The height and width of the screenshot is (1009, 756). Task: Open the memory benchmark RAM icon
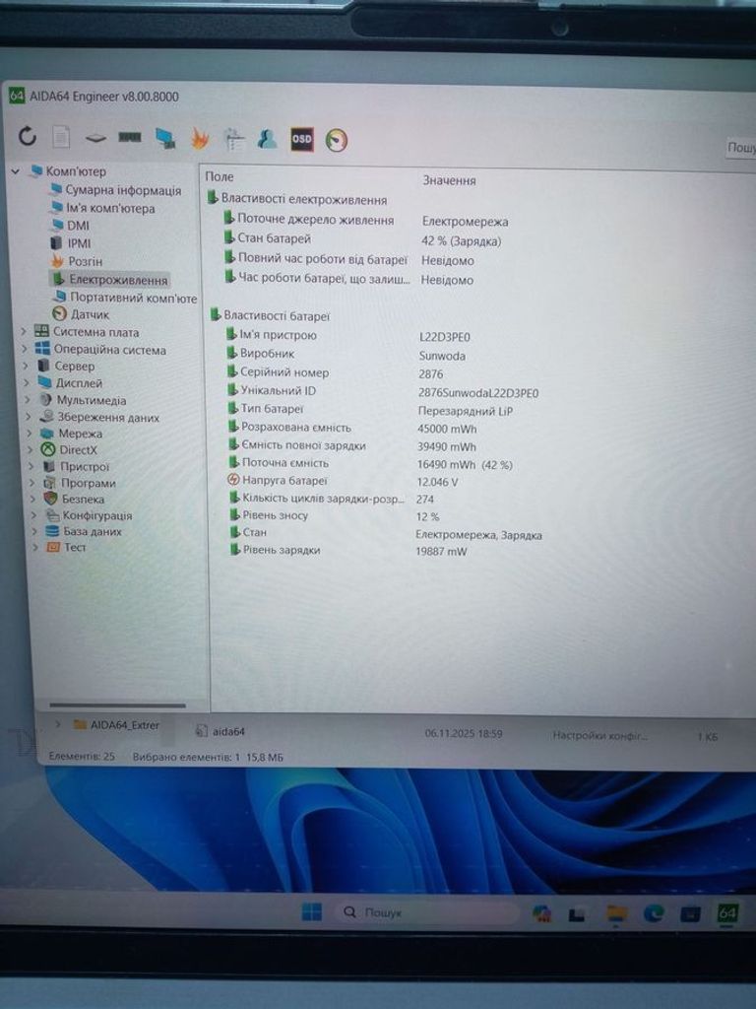(131, 138)
